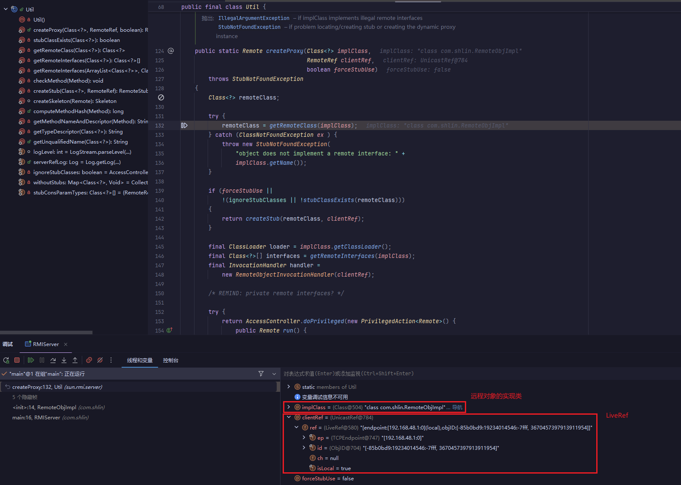This screenshot has height=485, width=681.
Task: Step out of the current method
Action: coord(75,360)
